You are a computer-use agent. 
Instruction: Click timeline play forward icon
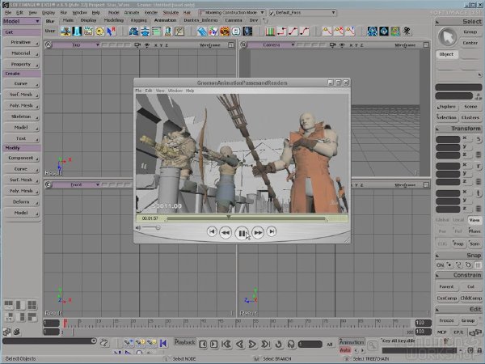pyautogui.click(x=252, y=345)
